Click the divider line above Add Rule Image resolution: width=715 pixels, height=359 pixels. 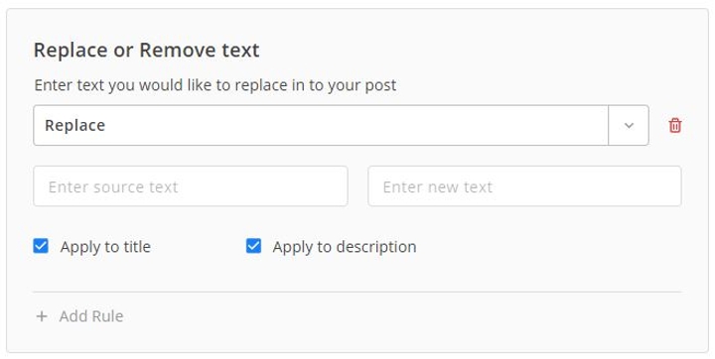pos(357,292)
